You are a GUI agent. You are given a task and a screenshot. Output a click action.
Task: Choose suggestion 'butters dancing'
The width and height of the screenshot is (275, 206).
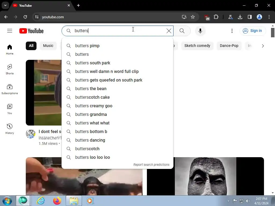click(118, 140)
